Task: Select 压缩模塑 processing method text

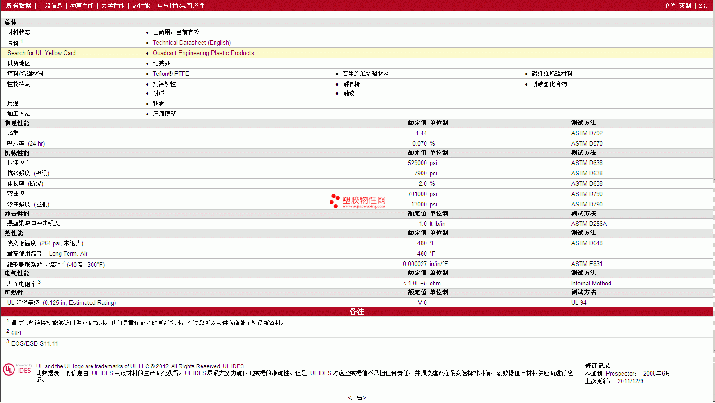Action: pos(165,114)
